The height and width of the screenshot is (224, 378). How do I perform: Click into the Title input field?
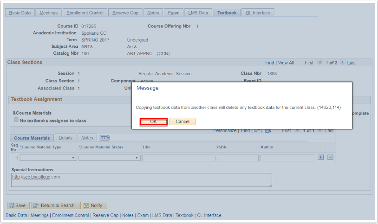tap(179, 158)
